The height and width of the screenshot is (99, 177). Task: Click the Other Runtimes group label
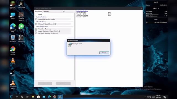(x=41, y=22)
